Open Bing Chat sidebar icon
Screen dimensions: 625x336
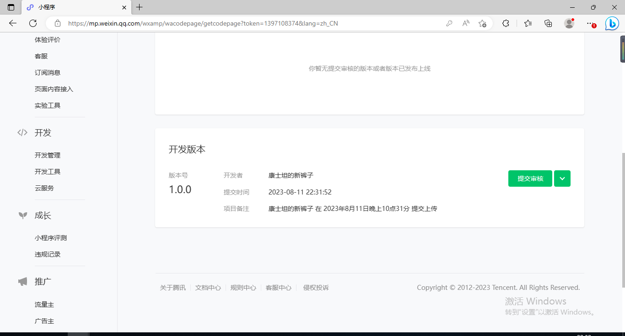(612, 23)
